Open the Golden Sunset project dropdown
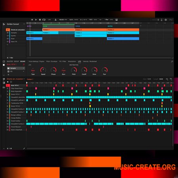Image resolution: width=178 pixels, height=178 pixels. (24, 24)
